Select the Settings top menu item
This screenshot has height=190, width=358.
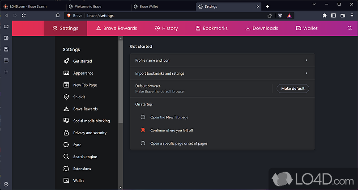point(65,28)
